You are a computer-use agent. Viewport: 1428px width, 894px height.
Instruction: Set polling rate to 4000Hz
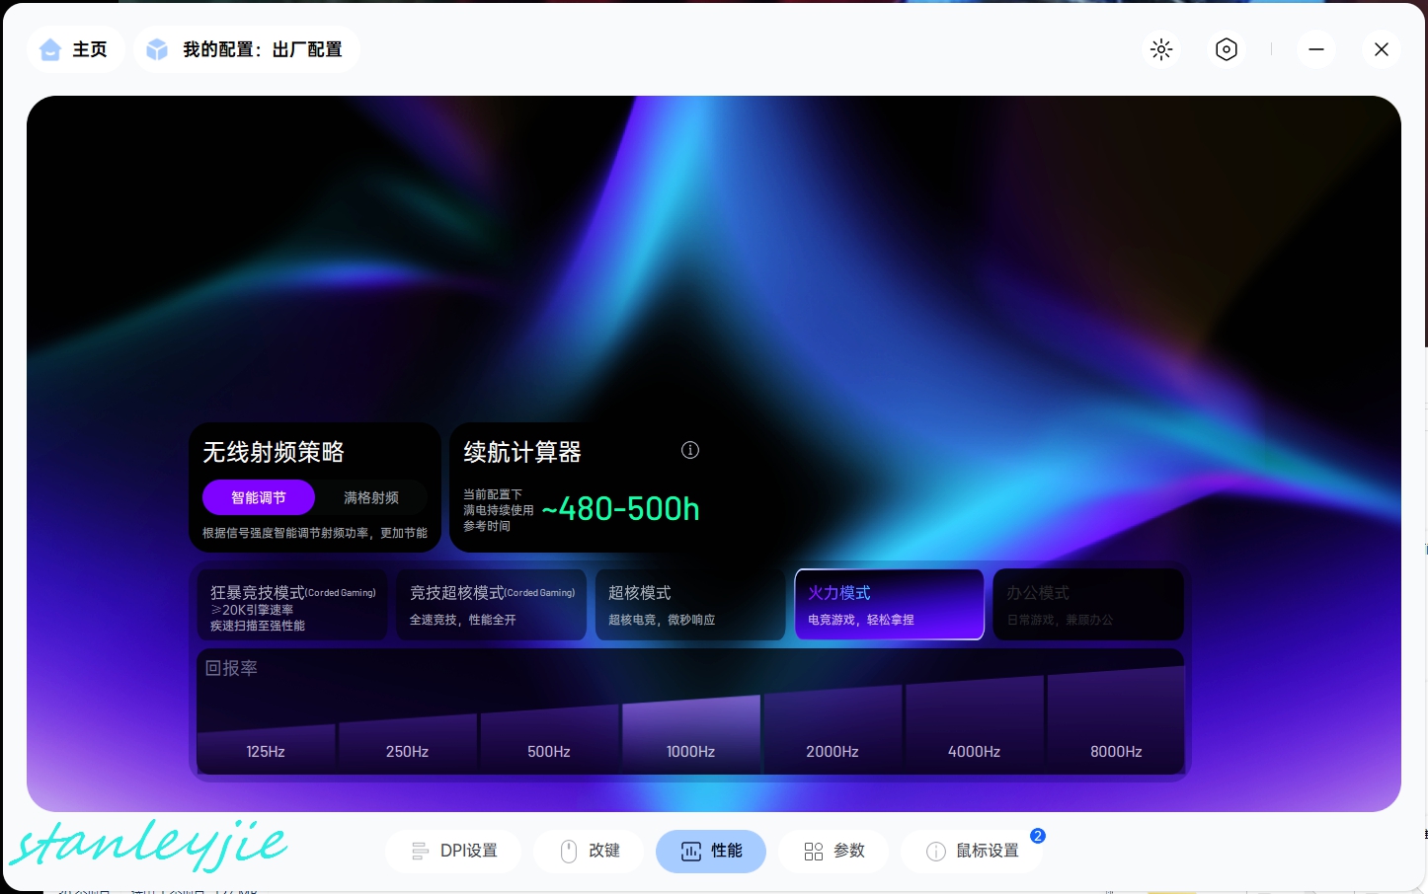pos(975,726)
